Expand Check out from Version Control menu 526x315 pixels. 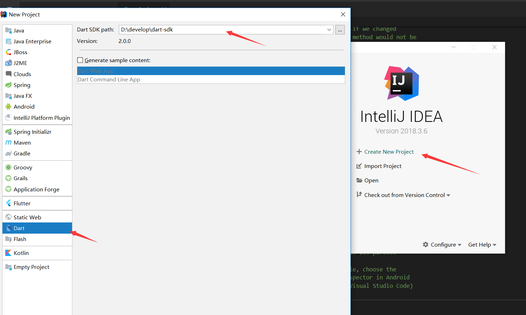point(448,195)
